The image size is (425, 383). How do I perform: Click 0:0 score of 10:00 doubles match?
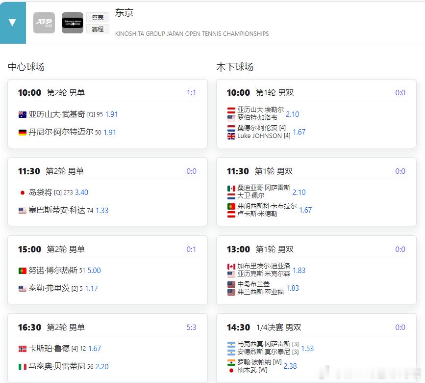(400, 93)
